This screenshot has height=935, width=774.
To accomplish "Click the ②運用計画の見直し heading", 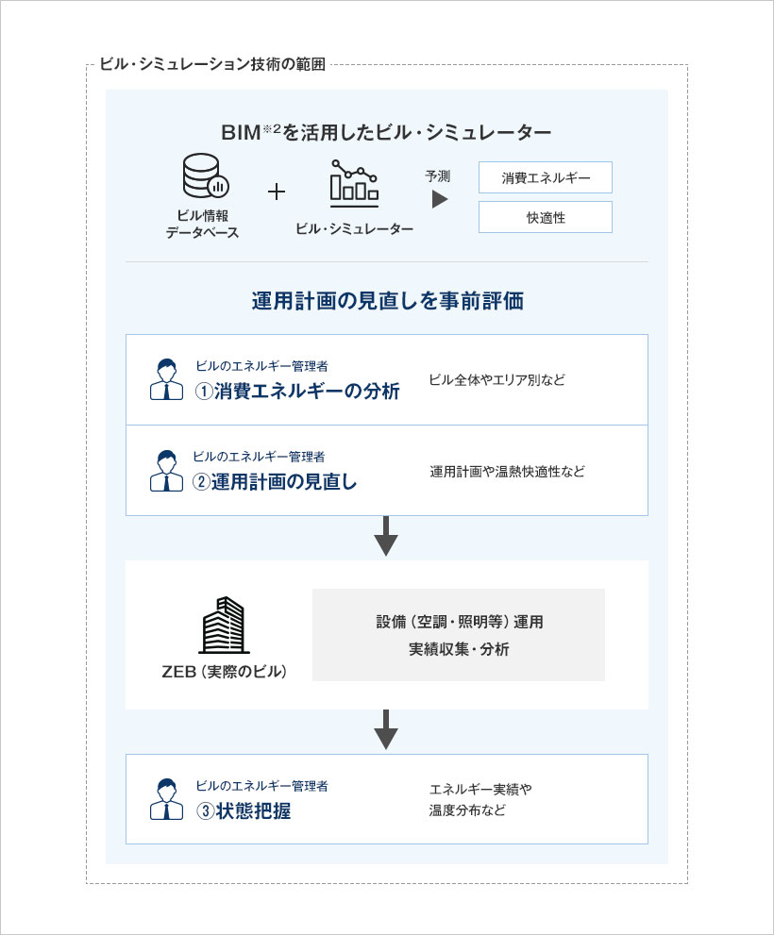I will pyautogui.click(x=276, y=482).
